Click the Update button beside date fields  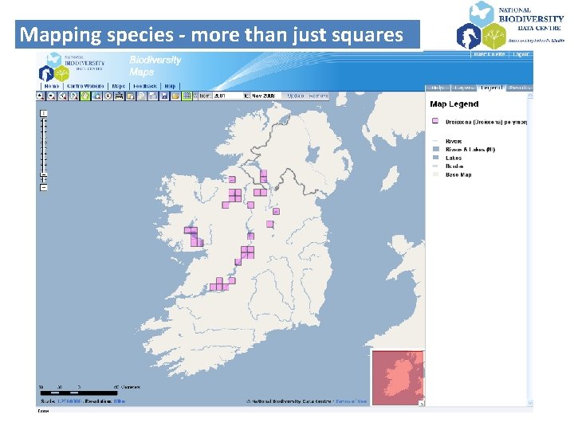(296, 96)
